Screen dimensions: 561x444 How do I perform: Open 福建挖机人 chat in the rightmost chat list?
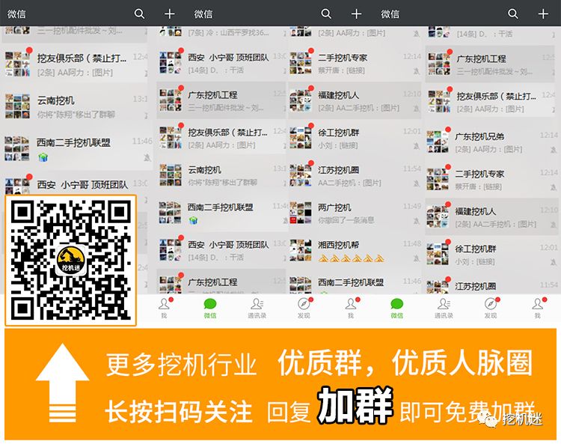click(x=491, y=217)
